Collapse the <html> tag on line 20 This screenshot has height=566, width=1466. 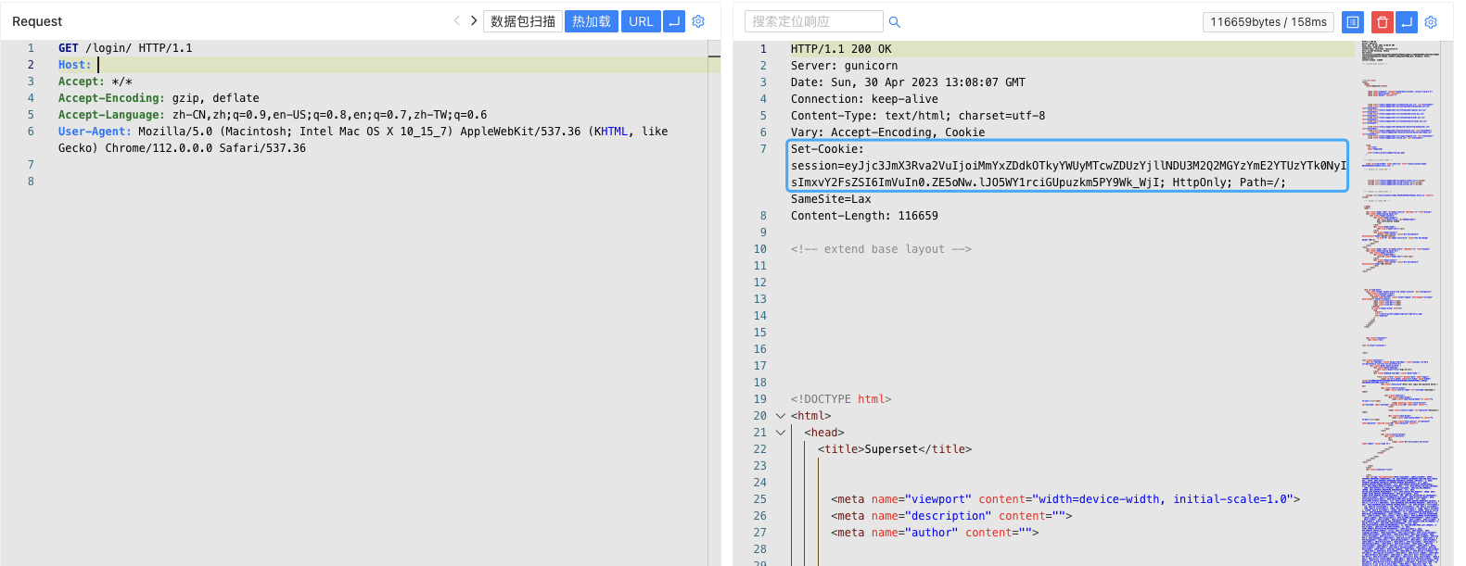(x=781, y=416)
